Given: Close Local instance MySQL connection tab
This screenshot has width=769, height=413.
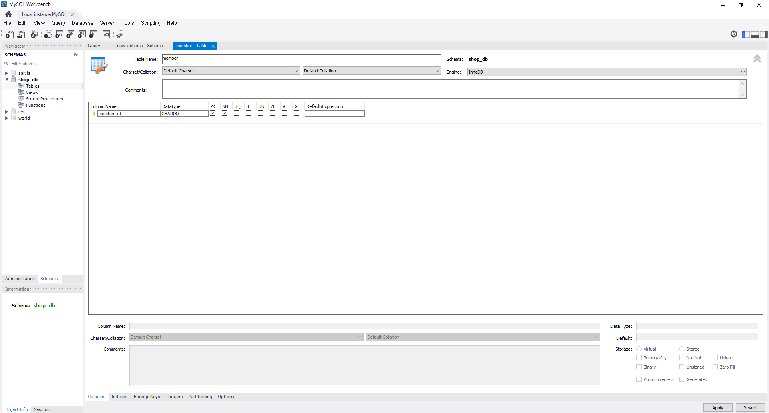Looking at the screenshot, I should pyautogui.click(x=72, y=14).
